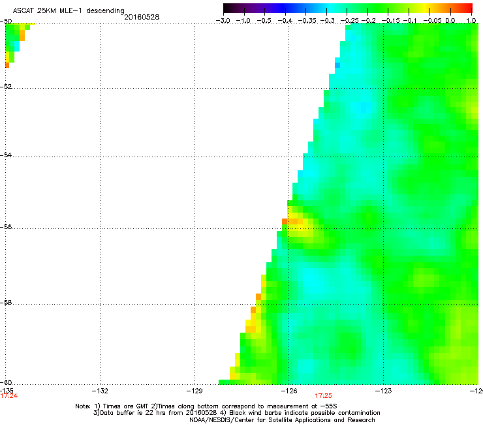Viewport: 483px width, 424px height.
Task: Click the '-0.25' color bar label
Action: (x=350, y=21)
